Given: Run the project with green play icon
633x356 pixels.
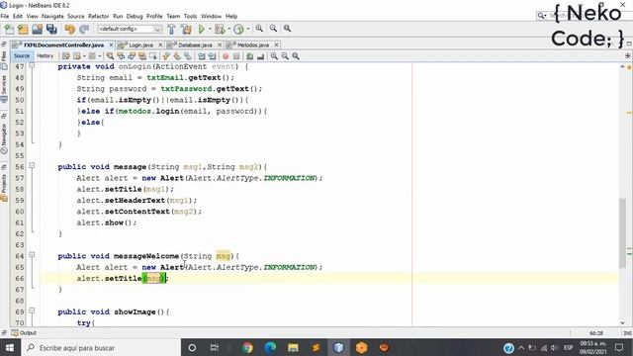Looking at the screenshot, I should click(x=202, y=29).
